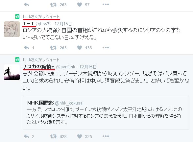
Task: Click the 12月15日 timestamp on T-T's tweet
Action: pyautogui.click(x=63, y=24)
